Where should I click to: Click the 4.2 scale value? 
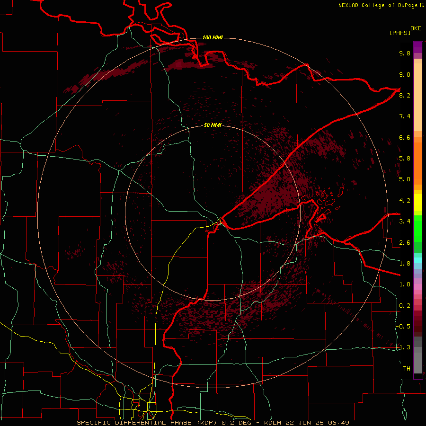point(405,201)
